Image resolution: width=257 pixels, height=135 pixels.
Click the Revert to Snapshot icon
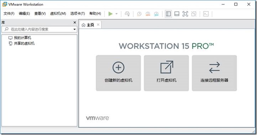tap(148, 14)
